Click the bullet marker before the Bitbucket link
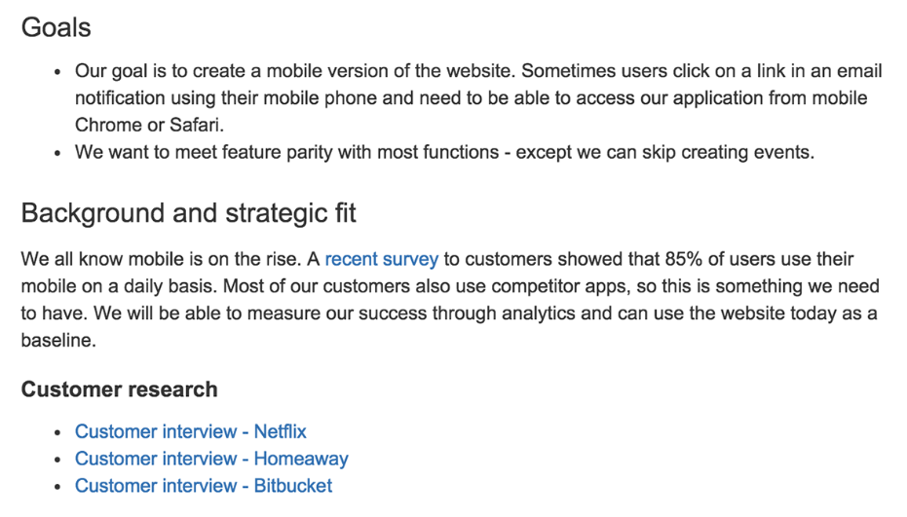The image size is (907, 517). point(58,487)
